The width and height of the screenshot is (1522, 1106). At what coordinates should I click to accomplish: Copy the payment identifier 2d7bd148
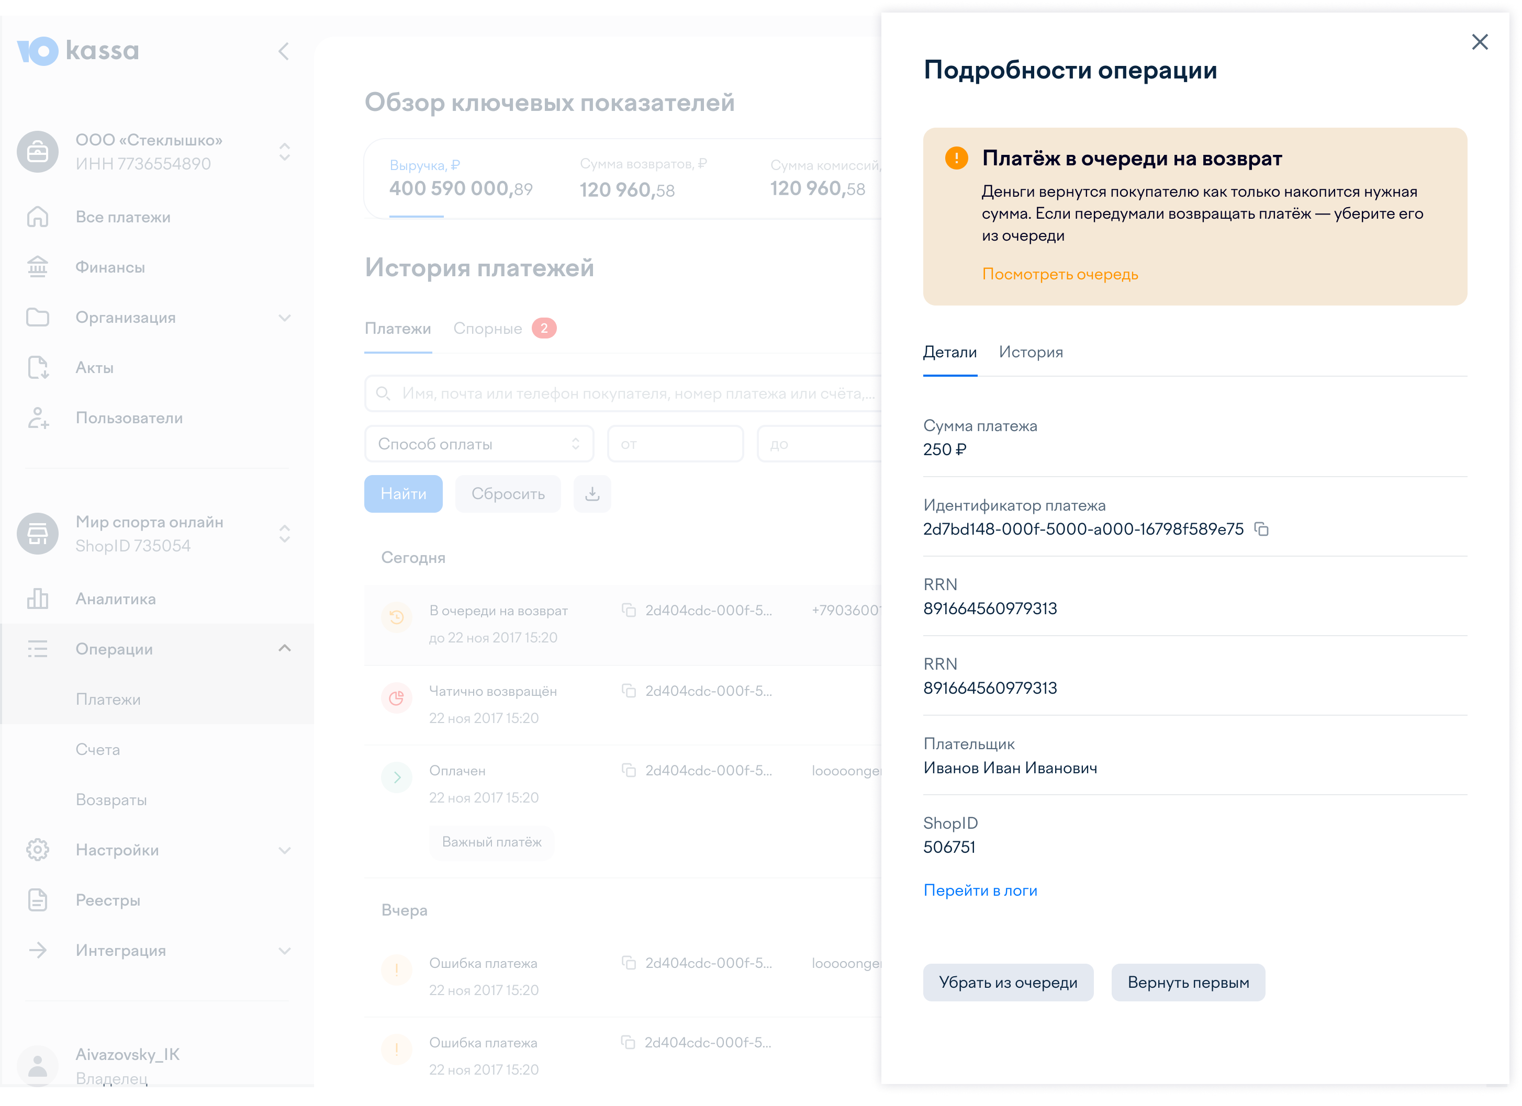(x=1262, y=530)
